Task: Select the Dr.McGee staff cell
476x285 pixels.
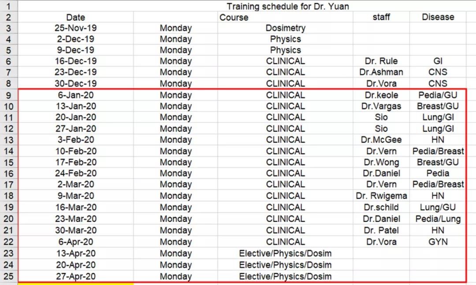Action: pyautogui.click(x=381, y=140)
